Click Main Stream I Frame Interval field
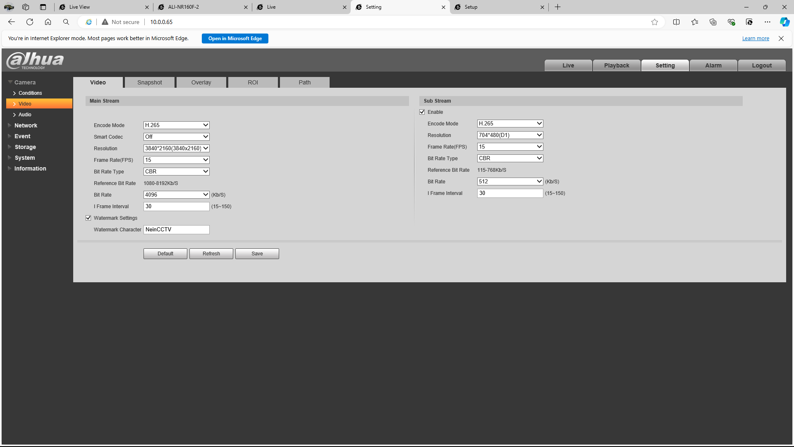 pyautogui.click(x=177, y=207)
